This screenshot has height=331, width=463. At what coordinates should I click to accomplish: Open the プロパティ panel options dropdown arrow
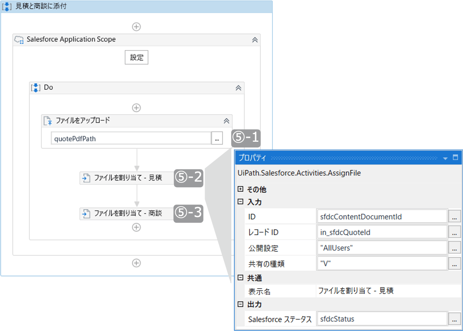click(x=445, y=158)
